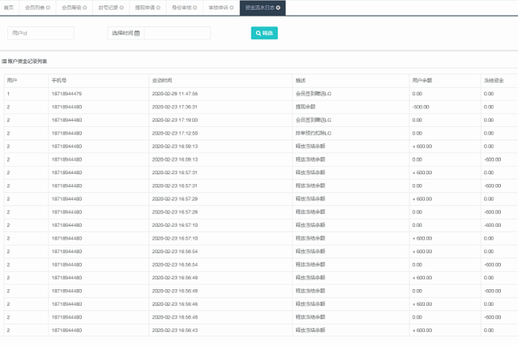Click timestamp 2020-02-23 16:56:43
Image resolution: width=518 pixels, height=345 pixels.
pyautogui.click(x=175, y=331)
